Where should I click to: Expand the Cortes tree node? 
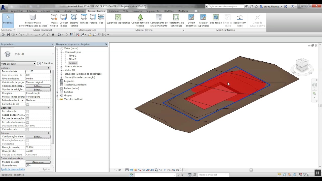pos(61,77)
